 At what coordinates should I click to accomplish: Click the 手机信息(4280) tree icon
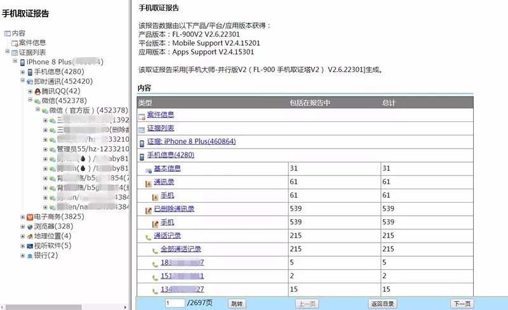pos(30,72)
